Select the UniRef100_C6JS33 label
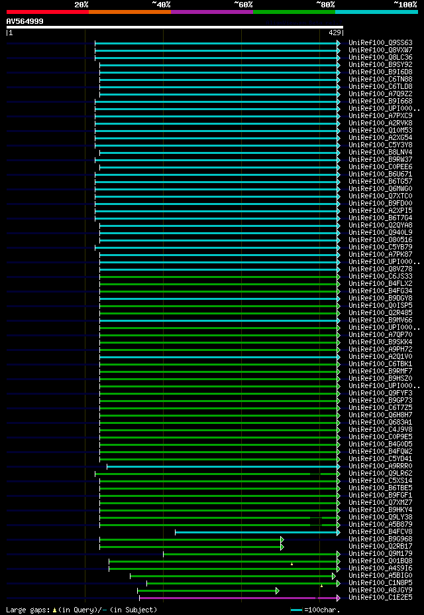This screenshot has height=615, width=424. [380, 277]
